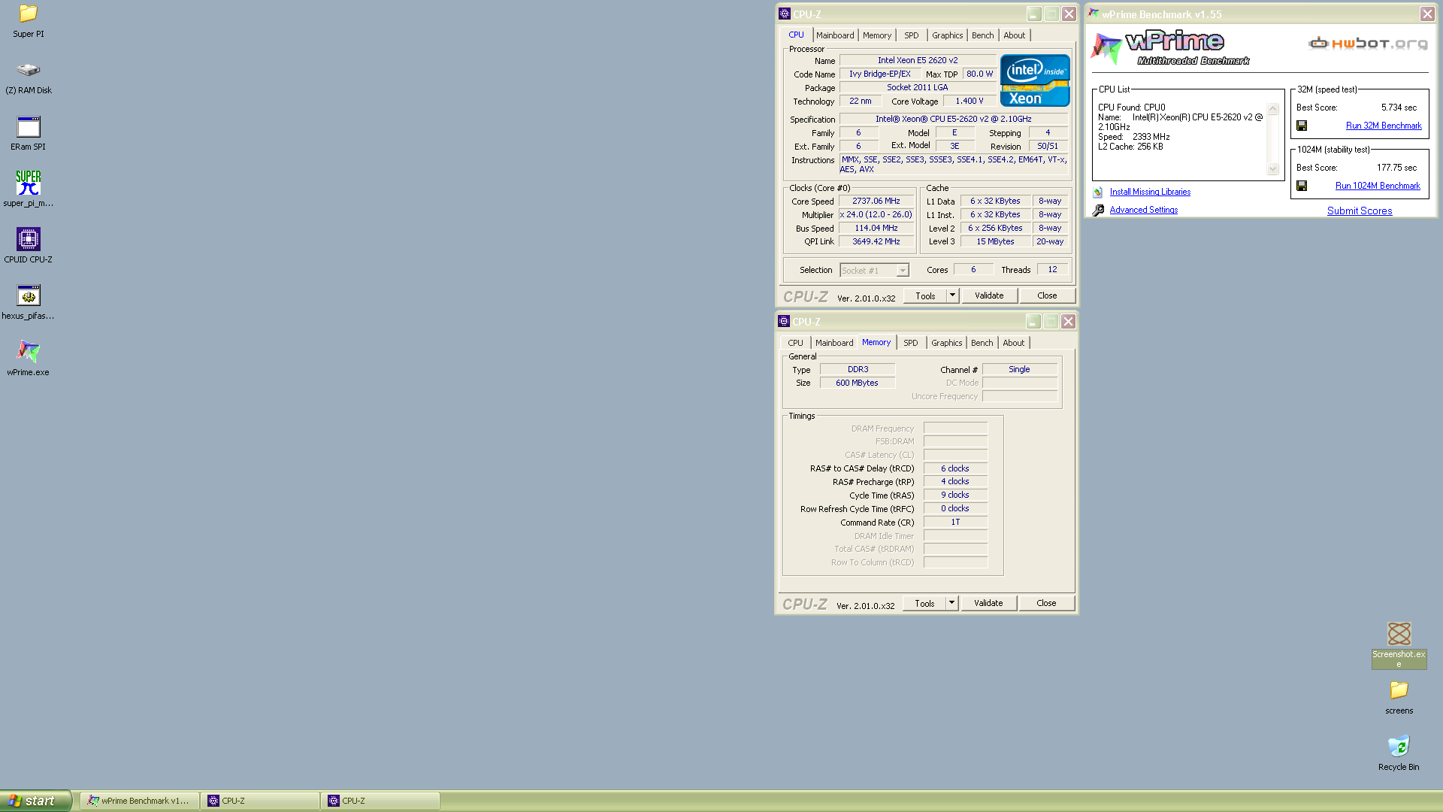Click scroll down arrow in CPU List
Screen dimensions: 1443x812
pos(1273,169)
